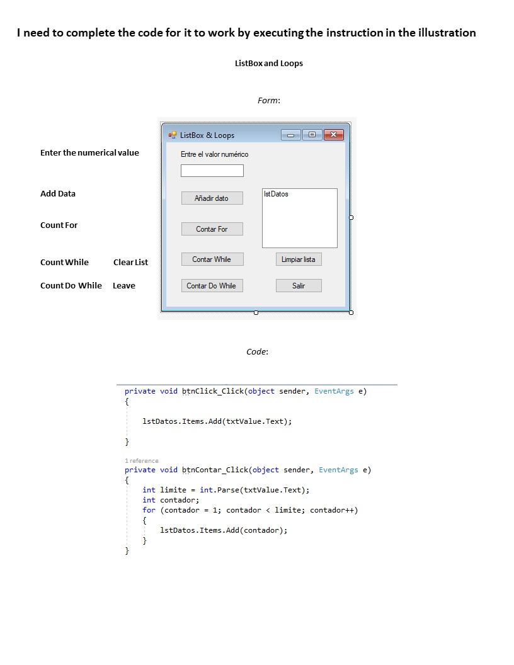Click the numeric value input field
This screenshot has height=665, width=514.
[212, 170]
